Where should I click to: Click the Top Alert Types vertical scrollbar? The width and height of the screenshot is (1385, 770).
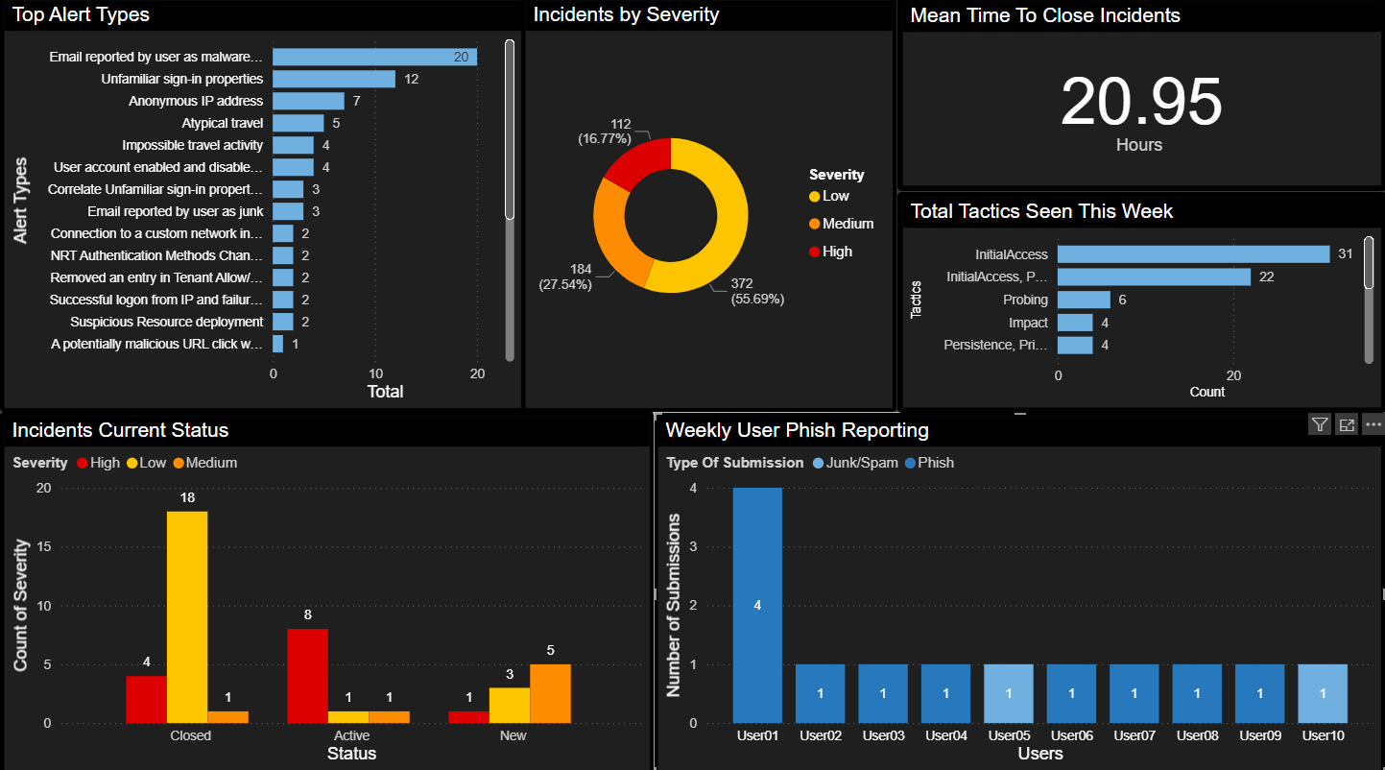510,130
